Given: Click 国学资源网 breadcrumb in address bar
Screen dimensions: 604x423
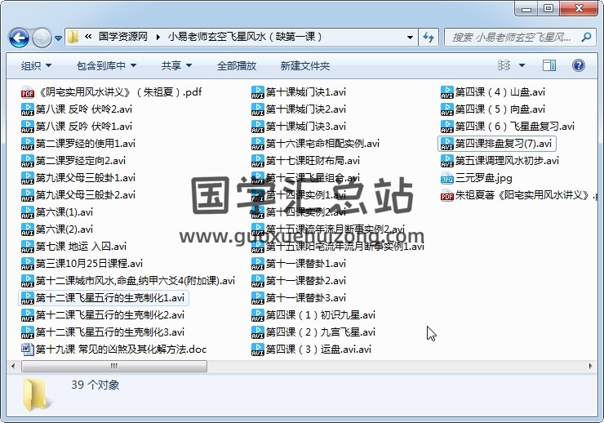Looking at the screenshot, I should point(123,37).
